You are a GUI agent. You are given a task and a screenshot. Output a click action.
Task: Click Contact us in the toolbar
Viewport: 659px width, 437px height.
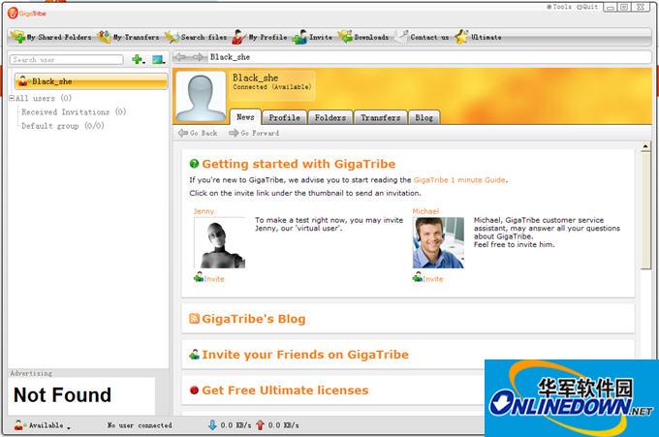tap(422, 37)
